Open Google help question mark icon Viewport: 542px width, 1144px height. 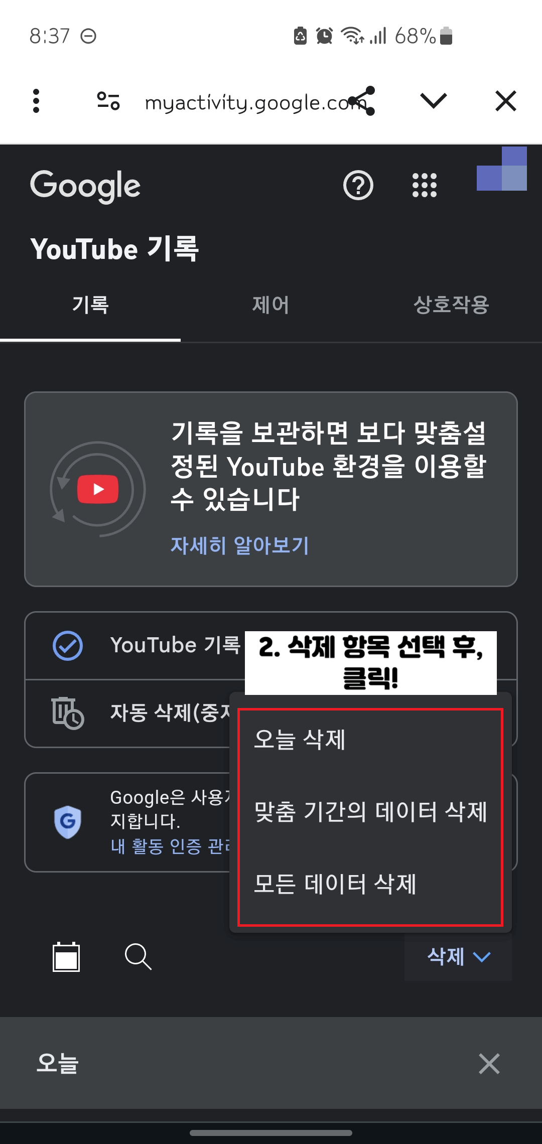(358, 186)
